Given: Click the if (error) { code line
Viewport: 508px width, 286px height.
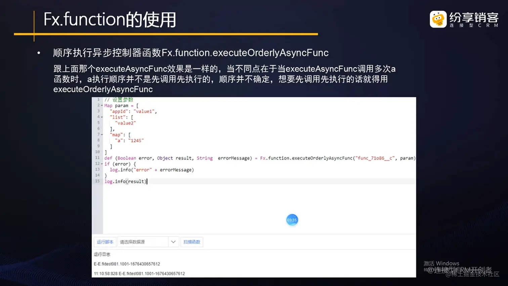Looking at the screenshot, I should coord(120,164).
